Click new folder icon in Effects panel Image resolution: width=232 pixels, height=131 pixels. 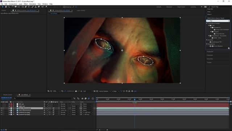click(229, 48)
